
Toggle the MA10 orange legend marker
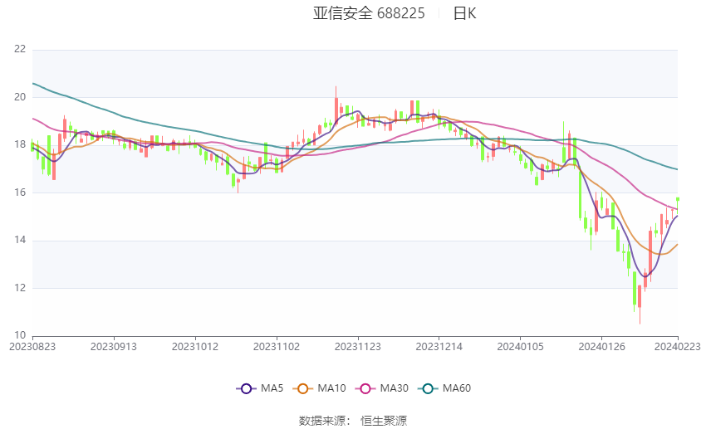tap(302, 388)
